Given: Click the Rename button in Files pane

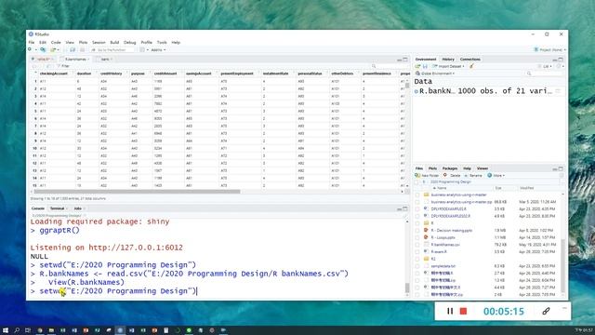Looking at the screenshot, I should point(473,176).
